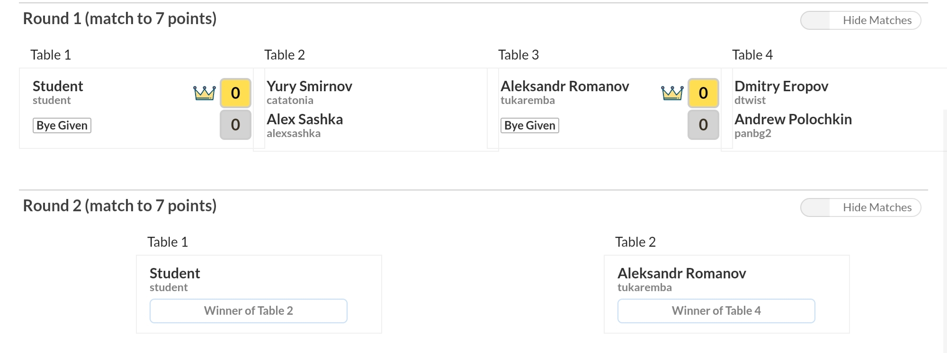947x353 pixels.
Task: Open Alex Sashka's player entry
Action: (304, 125)
